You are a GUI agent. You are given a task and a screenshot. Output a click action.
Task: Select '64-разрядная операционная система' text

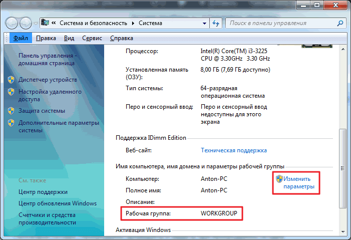pos(233,92)
